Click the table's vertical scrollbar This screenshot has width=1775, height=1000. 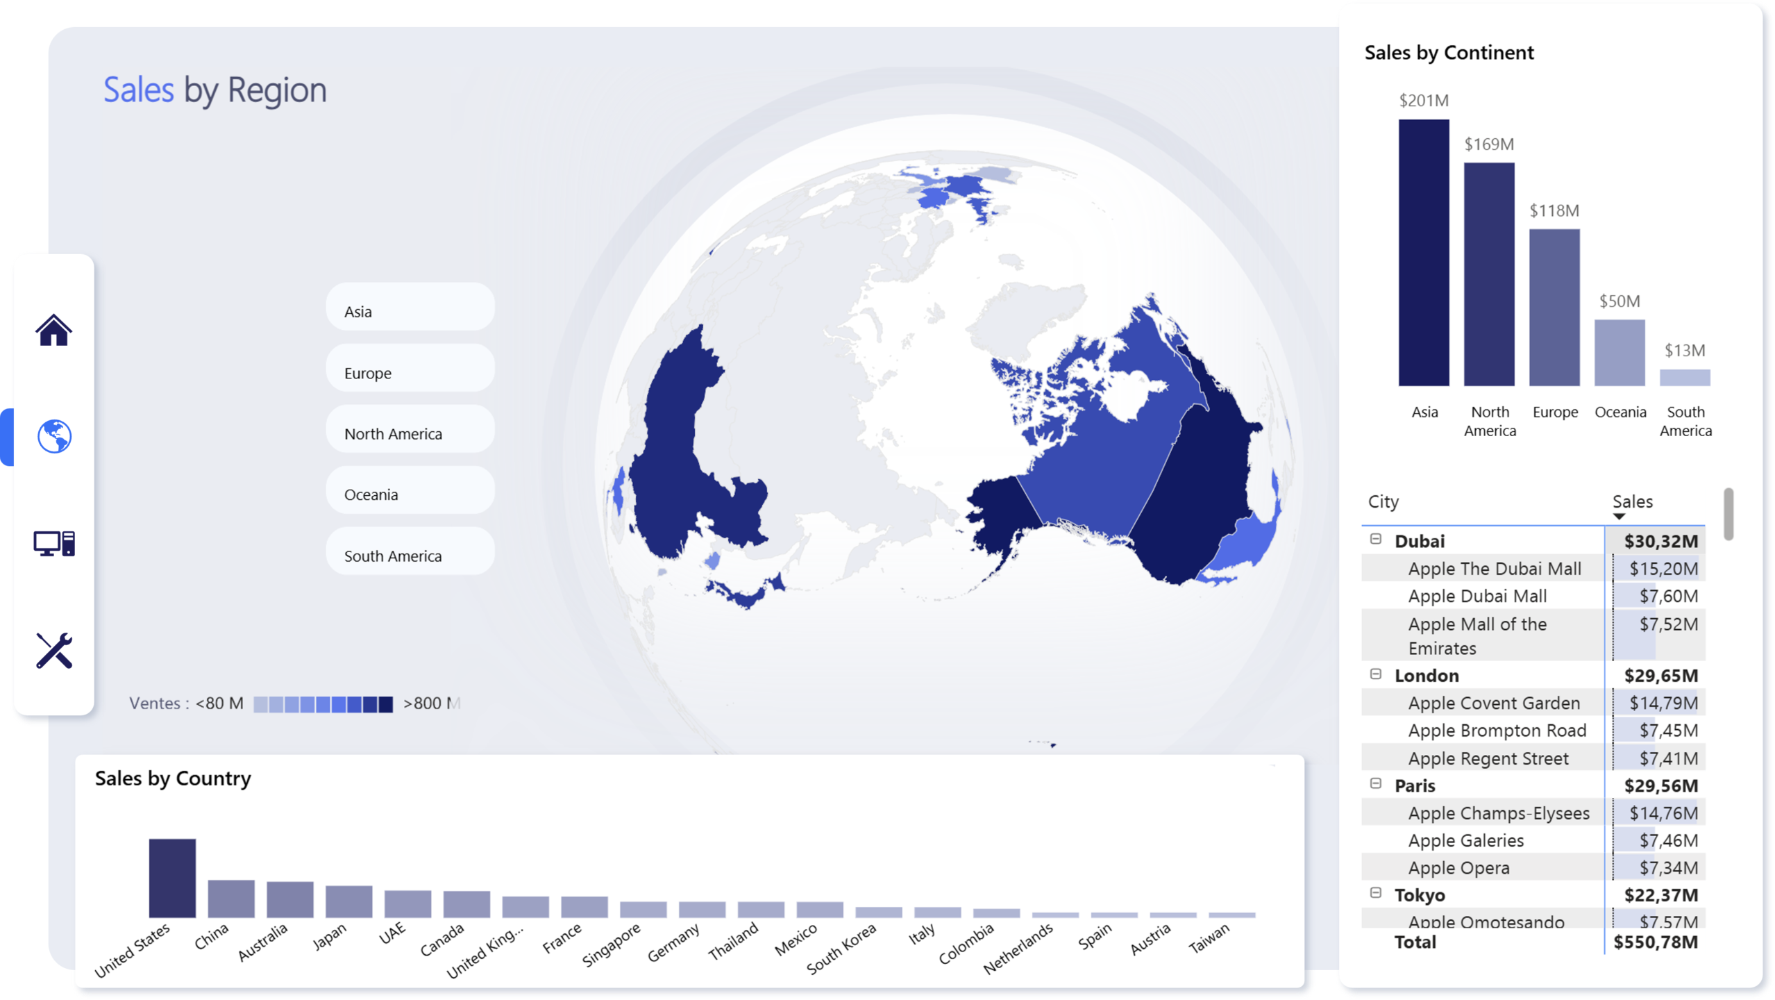1728,514
